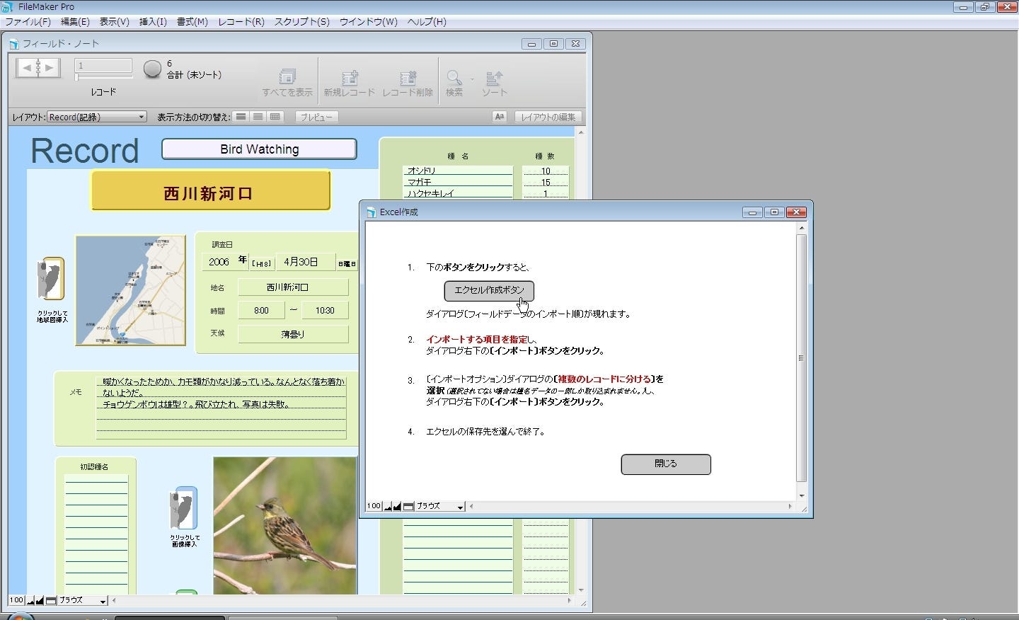Click the Excel作成 window title icon
1019x620 pixels.
click(x=372, y=212)
